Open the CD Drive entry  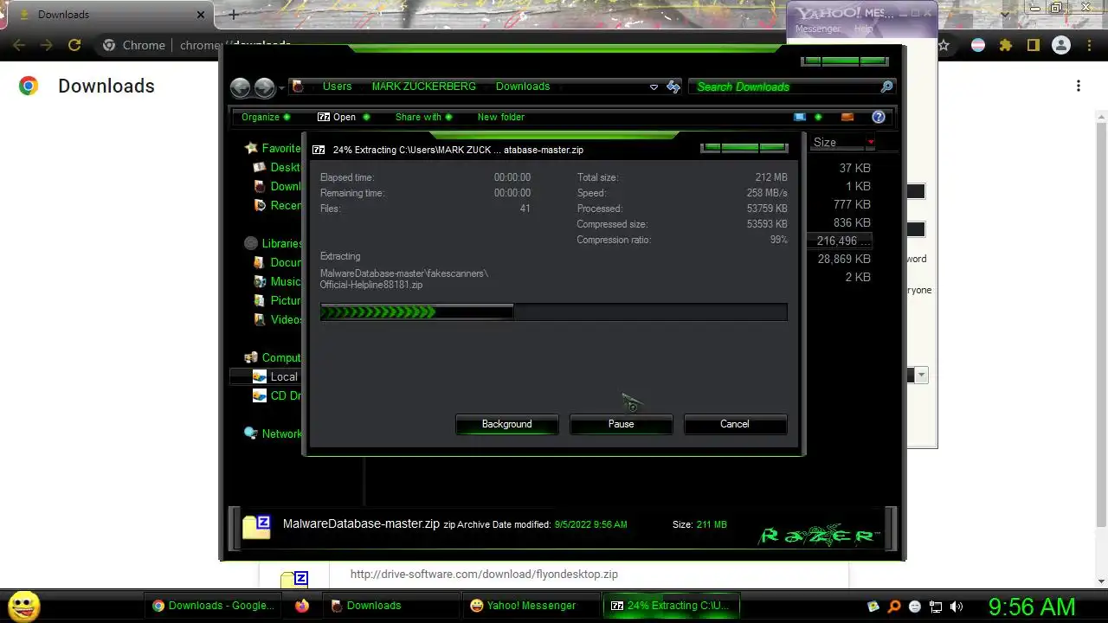[277, 395]
